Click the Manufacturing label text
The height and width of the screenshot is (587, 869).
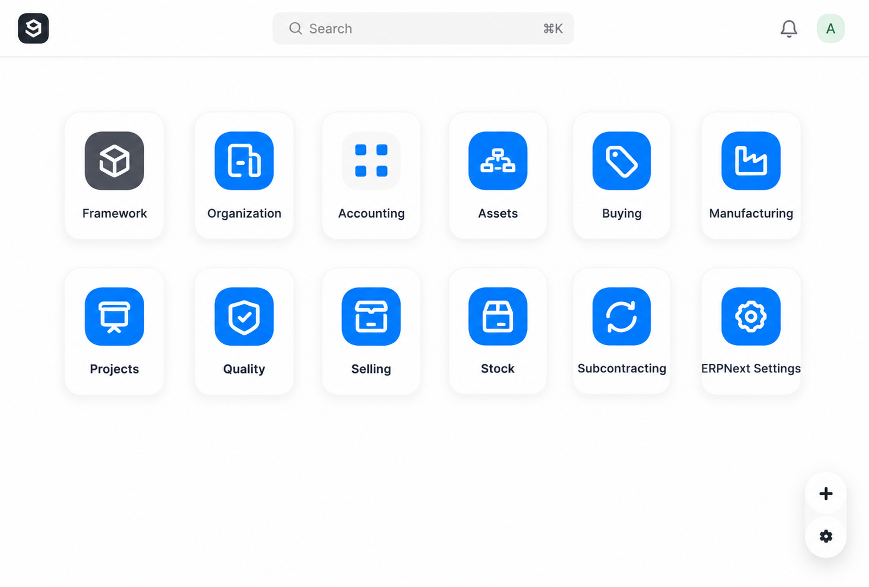(751, 214)
